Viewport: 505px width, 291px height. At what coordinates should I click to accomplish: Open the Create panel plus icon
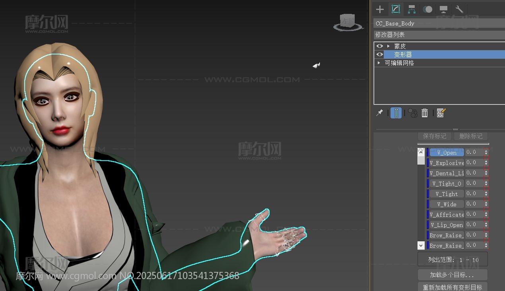(380, 9)
